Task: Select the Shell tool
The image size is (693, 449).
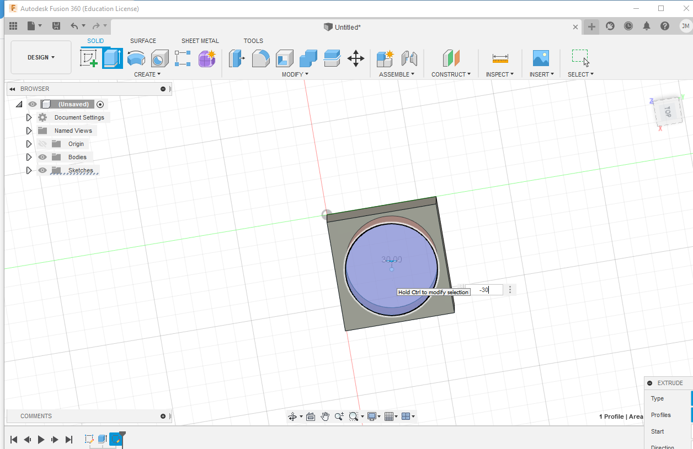Action: click(284, 58)
